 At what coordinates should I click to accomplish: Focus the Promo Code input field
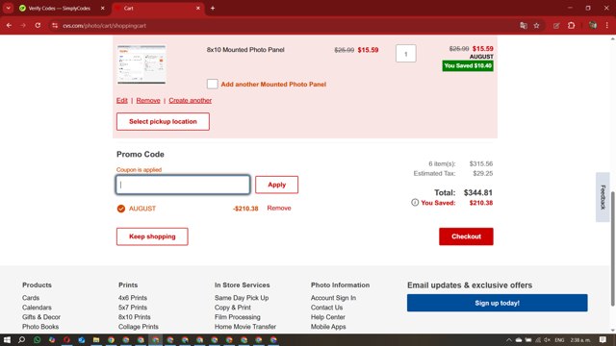coord(183,185)
